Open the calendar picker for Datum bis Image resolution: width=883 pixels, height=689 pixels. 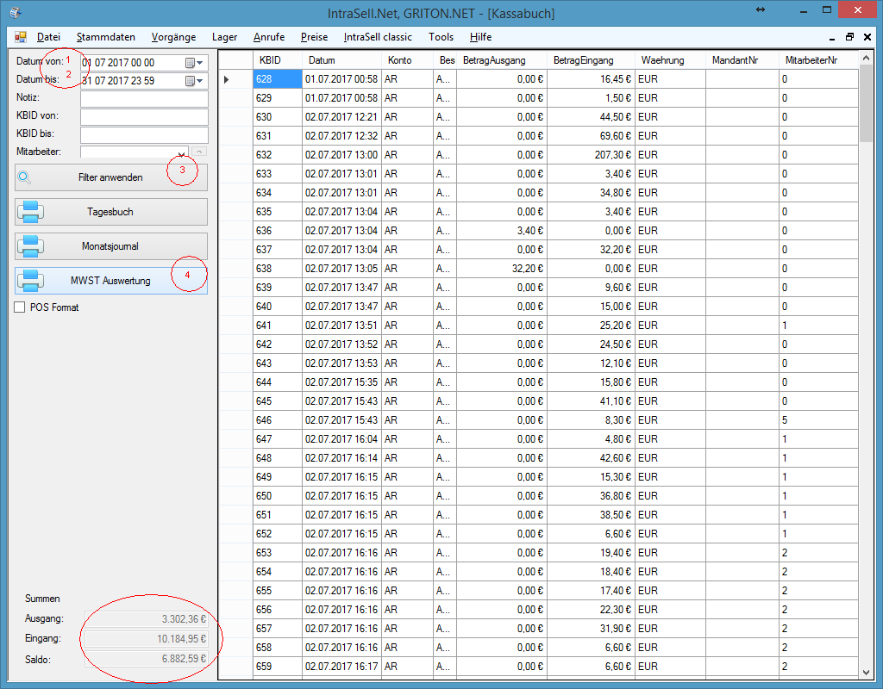(194, 81)
